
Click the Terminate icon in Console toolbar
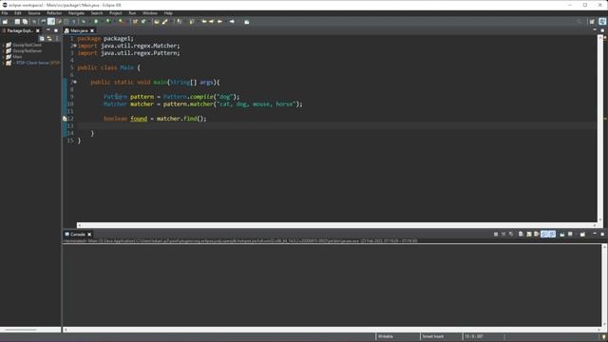[496, 235]
